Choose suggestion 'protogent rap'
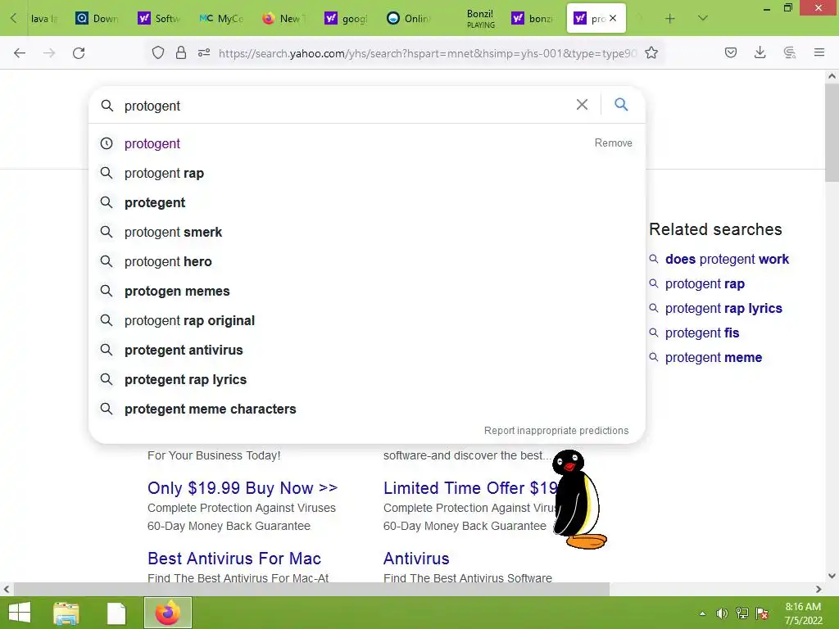Image resolution: width=839 pixels, height=629 pixels. click(366, 174)
